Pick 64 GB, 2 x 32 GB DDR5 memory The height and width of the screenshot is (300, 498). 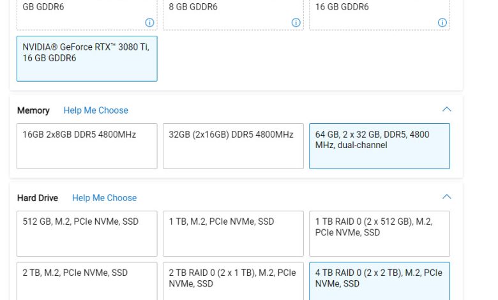click(379, 146)
